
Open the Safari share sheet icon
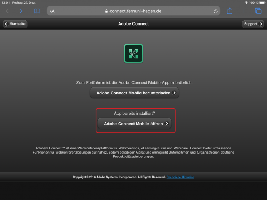click(x=230, y=11)
